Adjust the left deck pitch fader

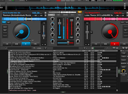(44, 36)
